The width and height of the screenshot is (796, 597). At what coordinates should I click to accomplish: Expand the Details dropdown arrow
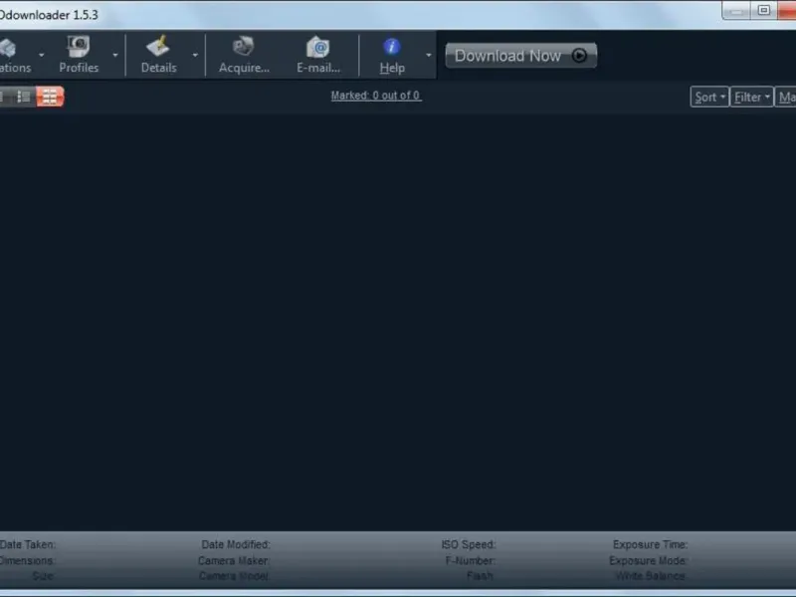click(x=195, y=55)
